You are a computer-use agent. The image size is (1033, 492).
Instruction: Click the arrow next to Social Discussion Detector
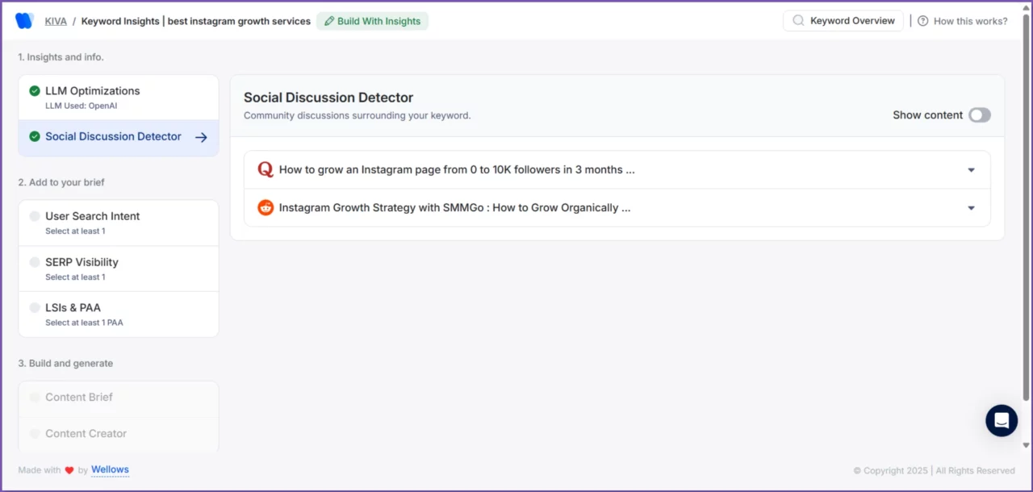(x=201, y=137)
